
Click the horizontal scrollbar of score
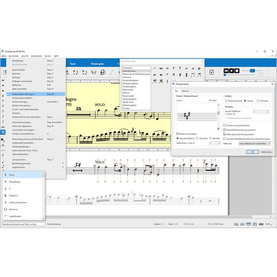click(148, 217)
